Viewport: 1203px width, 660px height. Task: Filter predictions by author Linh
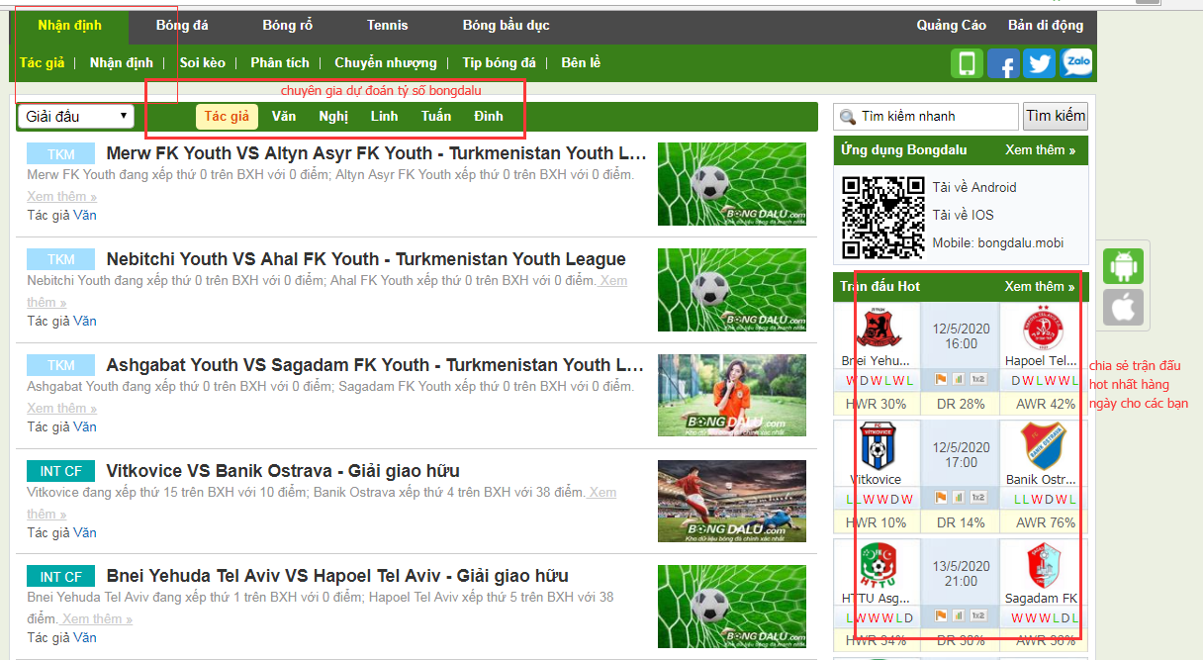(x=384, y=117)
